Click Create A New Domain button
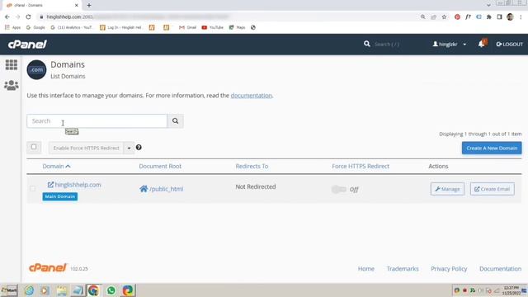The width and height of the screenshot is (528, 297). tap(492, 148)
